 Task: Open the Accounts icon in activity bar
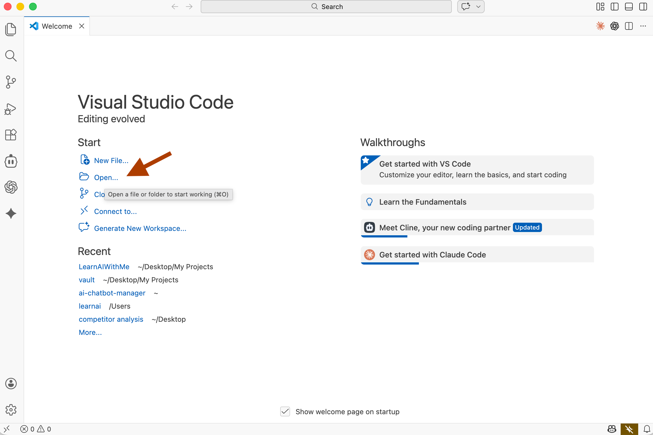coord(11,384)
